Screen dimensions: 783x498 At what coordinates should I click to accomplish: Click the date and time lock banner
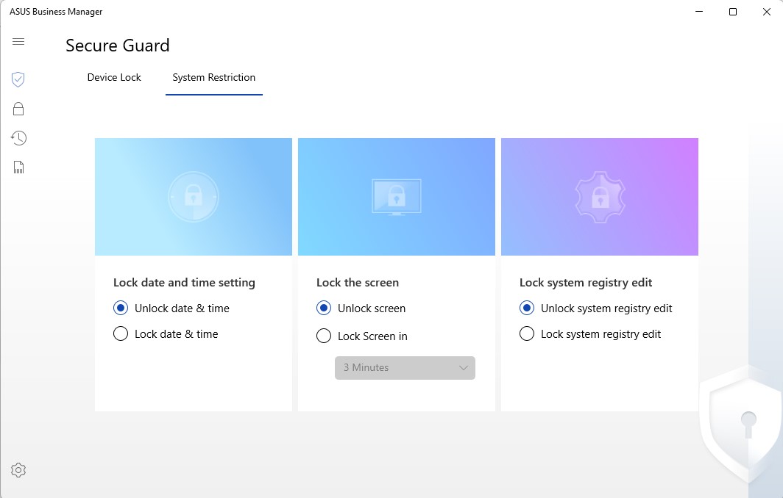(194, 197)
